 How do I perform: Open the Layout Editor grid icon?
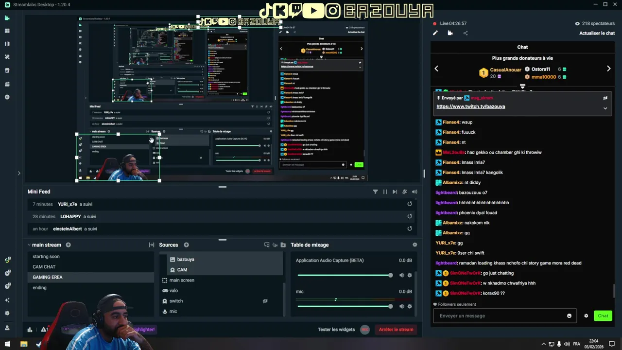pos(7,31)
